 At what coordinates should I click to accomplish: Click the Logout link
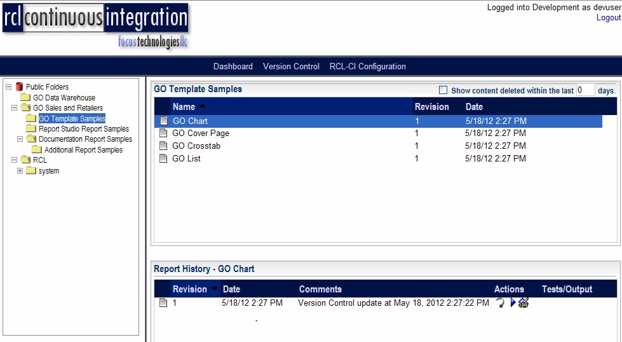pyautogui.click(x=609, y=17)
